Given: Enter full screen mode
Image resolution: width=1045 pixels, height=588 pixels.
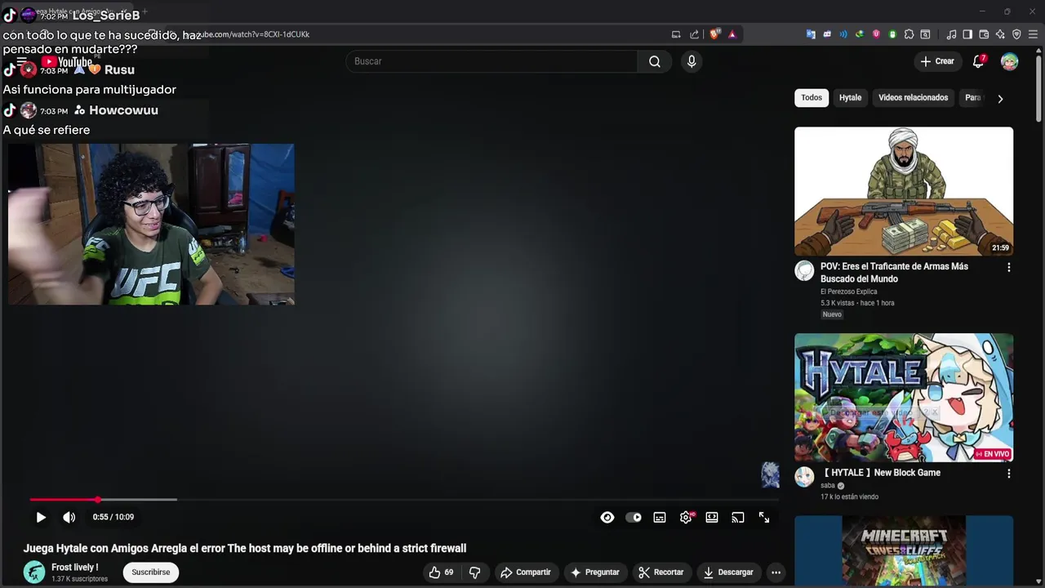Looking at the screenshot, I should (764, 517).
